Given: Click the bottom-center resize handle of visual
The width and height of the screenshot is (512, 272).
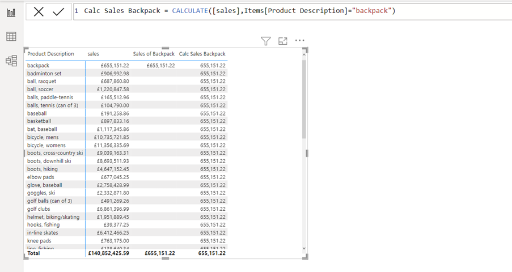Looking at the screenshot, I should 166,258.
